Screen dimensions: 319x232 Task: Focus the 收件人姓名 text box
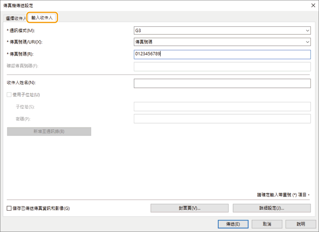222,83
